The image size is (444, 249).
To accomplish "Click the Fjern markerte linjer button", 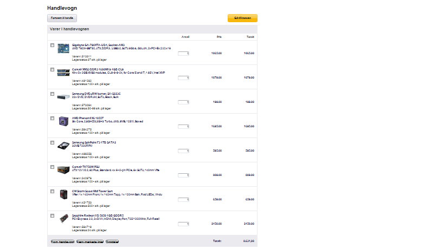I will [90, 241].
